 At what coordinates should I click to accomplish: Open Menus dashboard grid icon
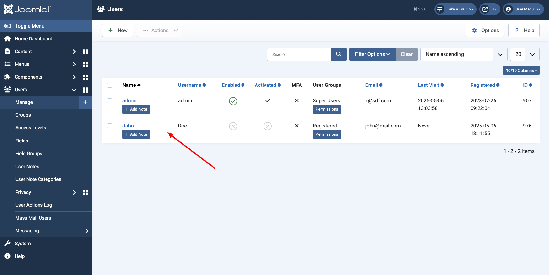point(85,64)
